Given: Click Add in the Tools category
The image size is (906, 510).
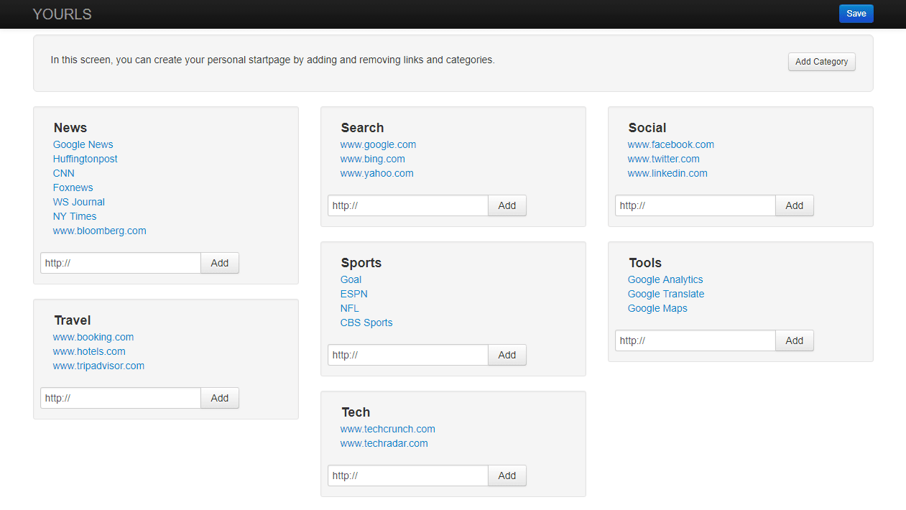Looking at the screenshot, I should tap(795, 340).
